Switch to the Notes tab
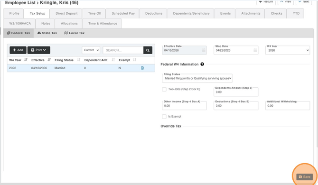Image resolution: width=318 pixels, height=185 pixels. click(x=46, y=24)
